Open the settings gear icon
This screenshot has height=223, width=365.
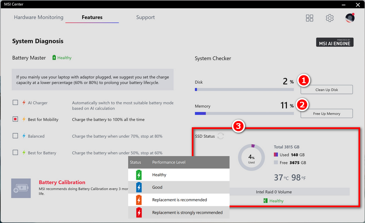(330, 18)
